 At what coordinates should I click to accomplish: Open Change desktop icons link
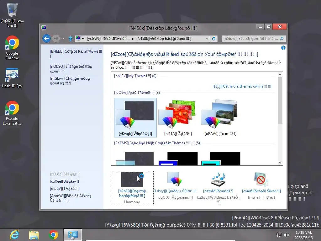tap(71, 69)
